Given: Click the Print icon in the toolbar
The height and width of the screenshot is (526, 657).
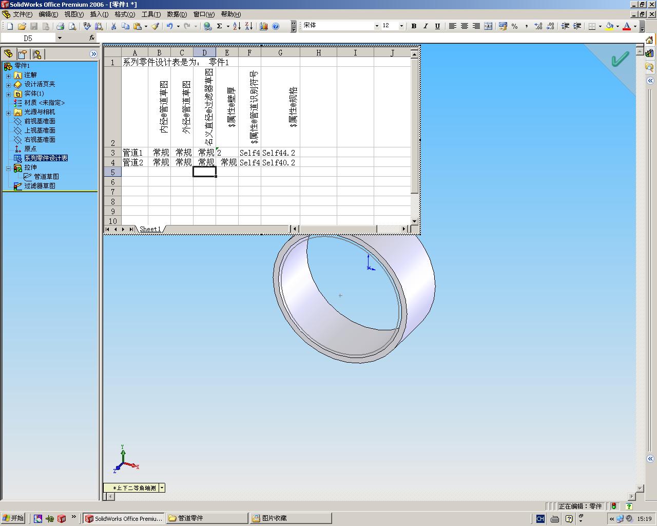Looking at the screenshot, I should 60,26.
